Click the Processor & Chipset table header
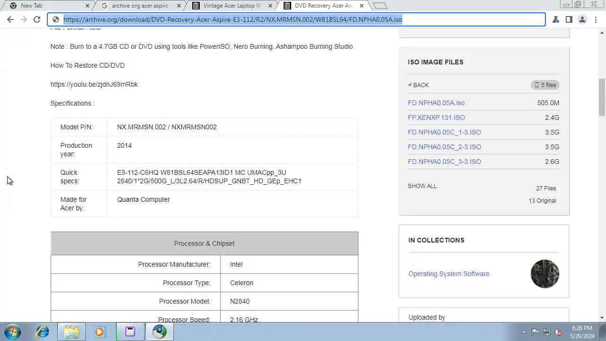 tap(205, 243)
